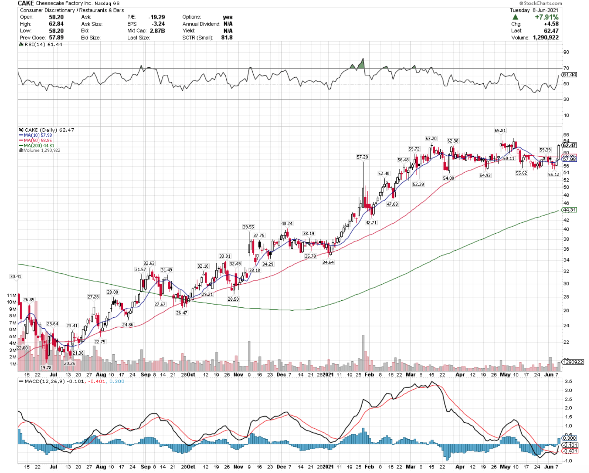The image size is (589, 473).
Task: Click the RSI current value tag 61.44
Action: (569, 75)
